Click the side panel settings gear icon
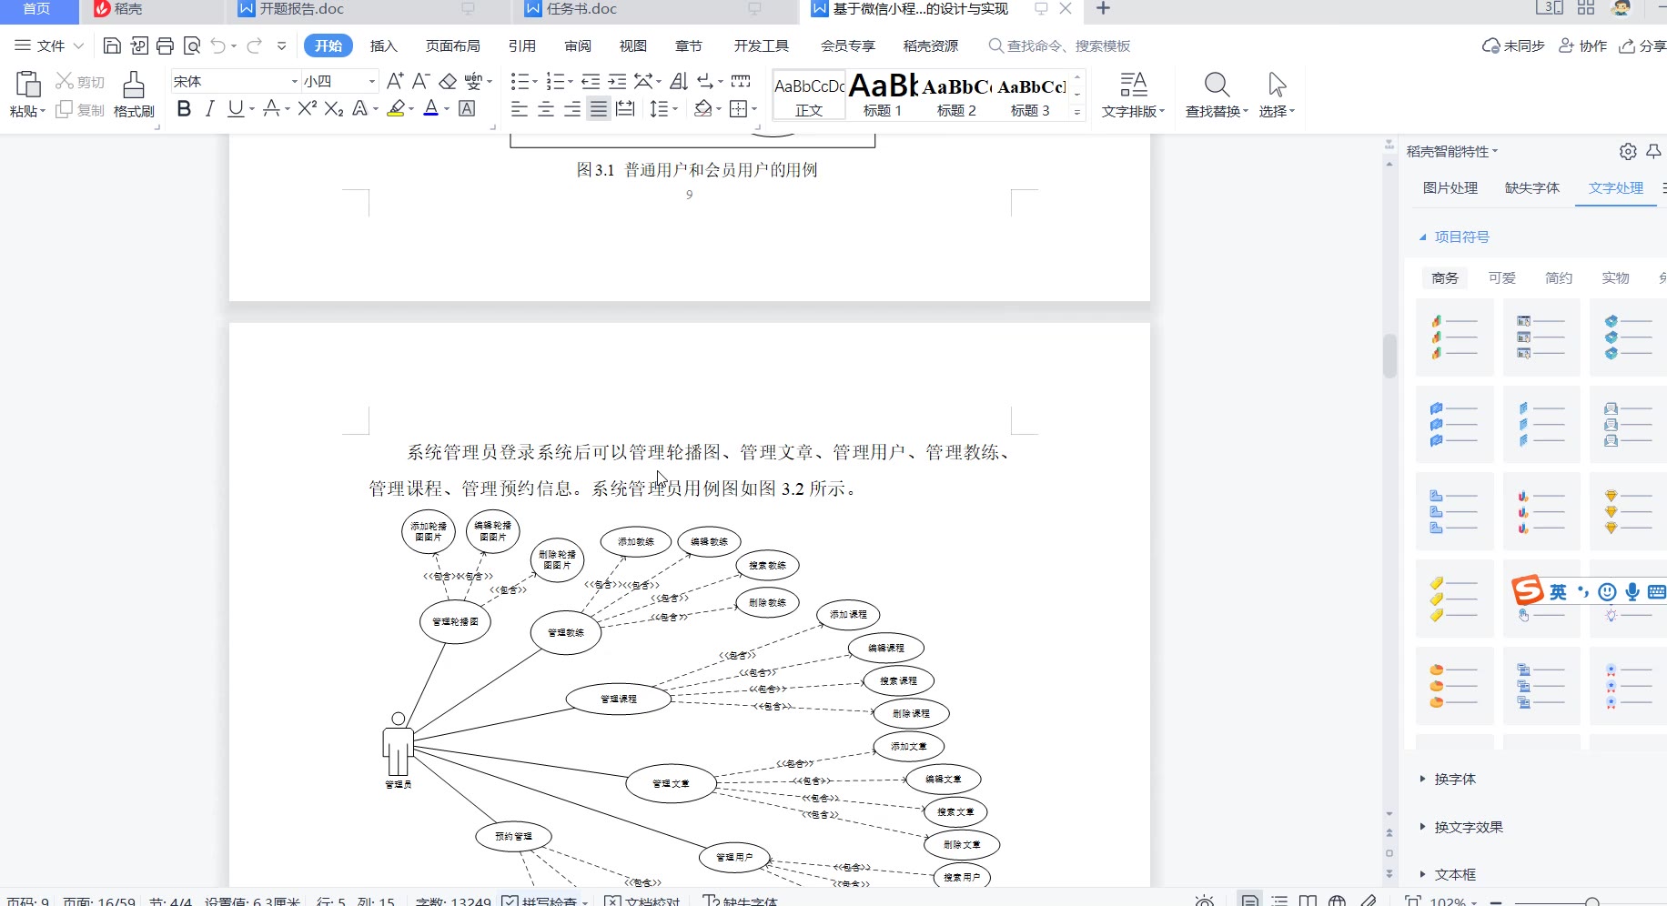This screenshot has width=1667, height=906. coord(1628,152)
